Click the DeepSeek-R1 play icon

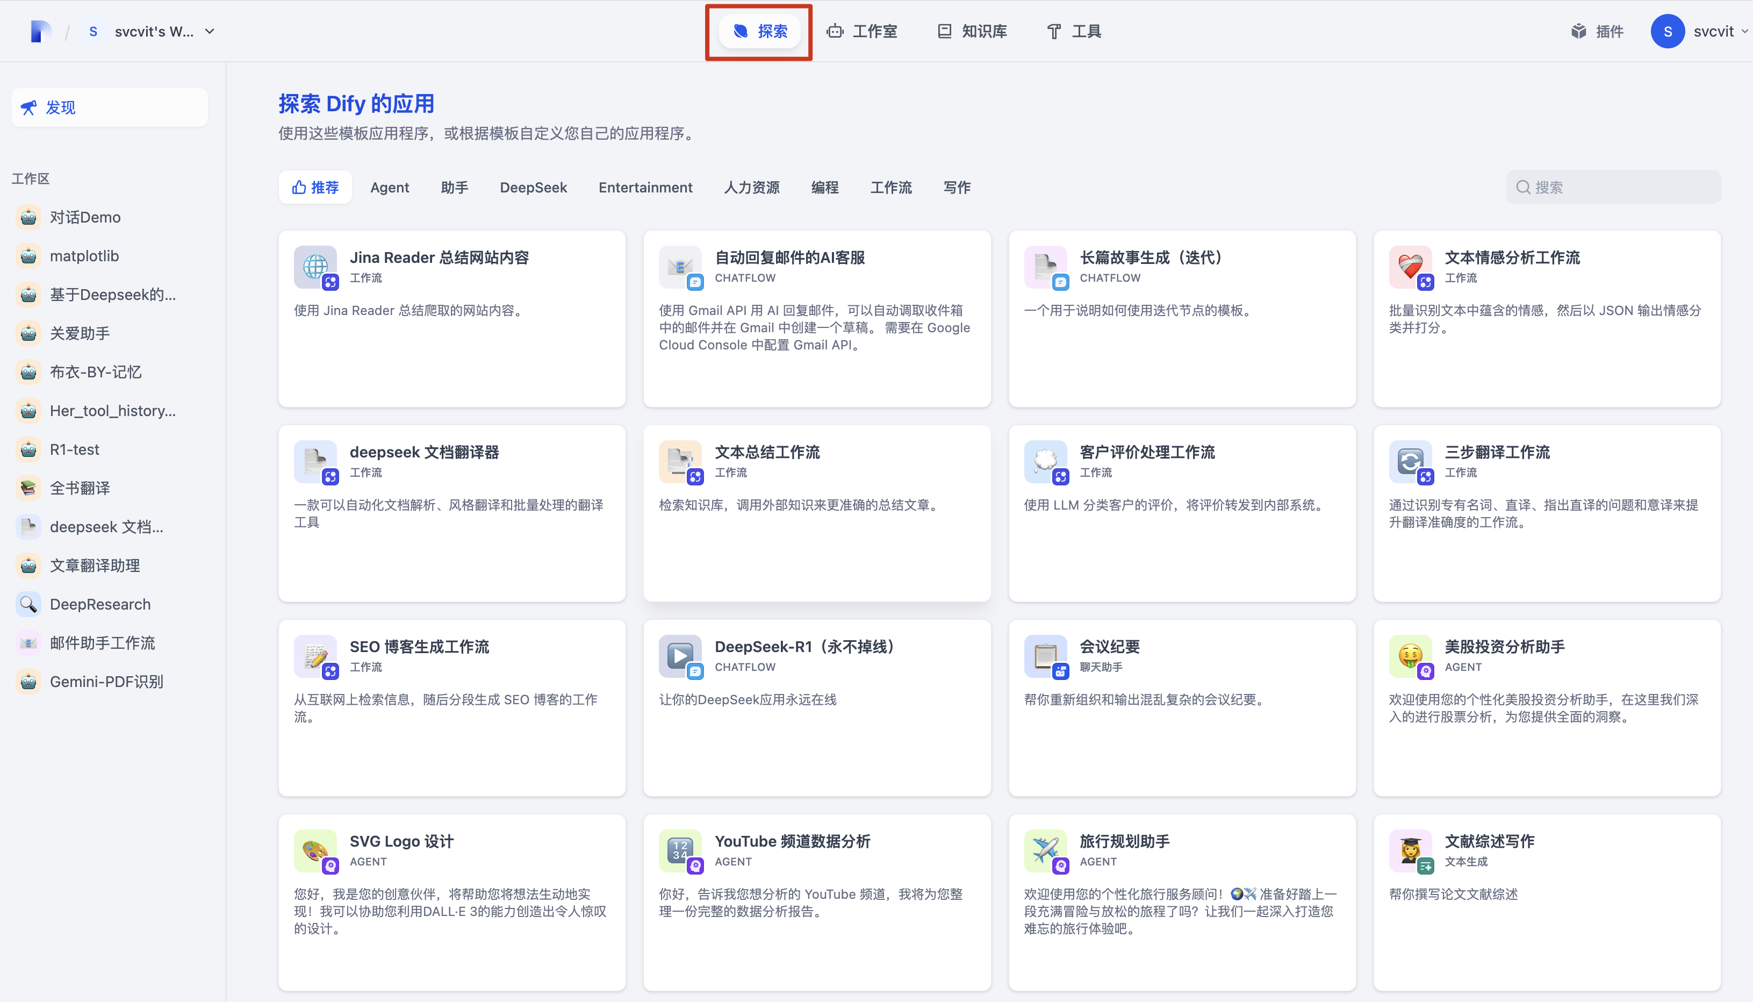(x=679, y=655)
